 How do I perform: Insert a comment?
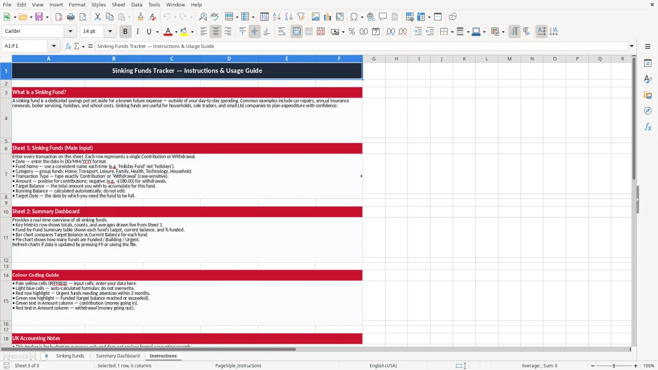pyautogui.click(x=383, y=17)
